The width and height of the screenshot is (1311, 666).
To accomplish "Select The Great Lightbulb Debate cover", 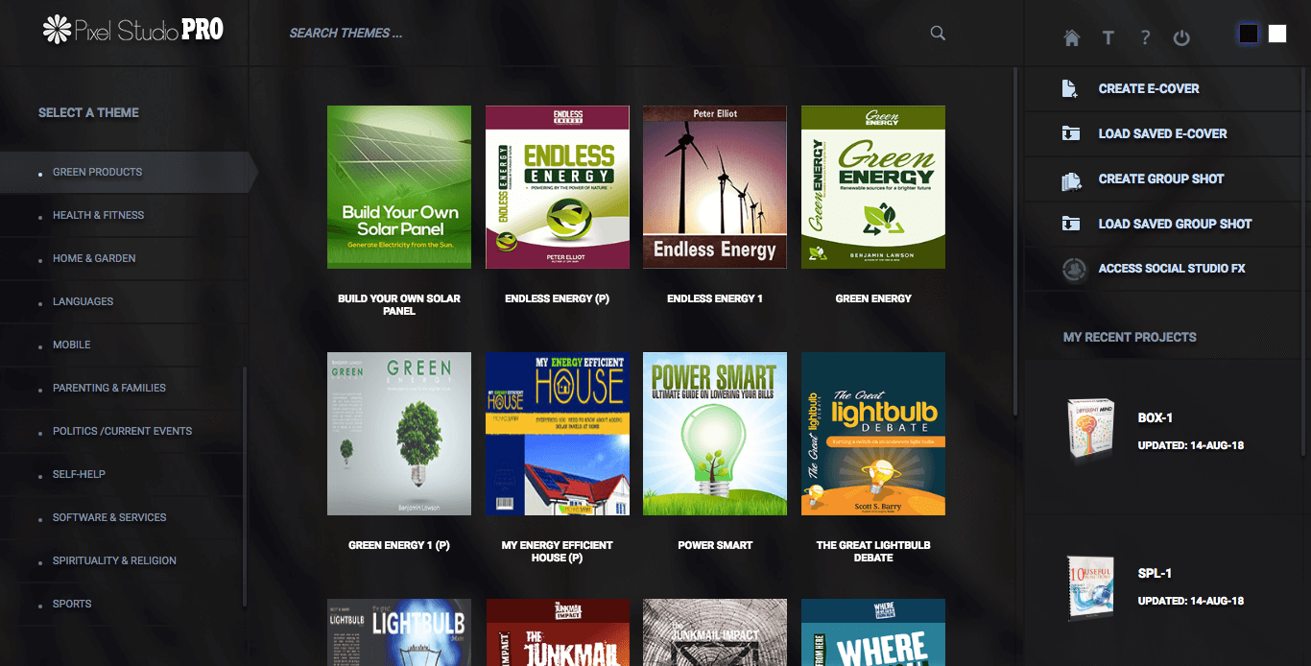I will (873, 434).
